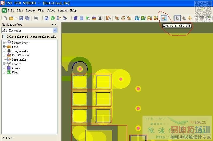The width and height of the screenshot is (213, 141).
Task: Open the Help menu
Action: [x=73, y=10]
